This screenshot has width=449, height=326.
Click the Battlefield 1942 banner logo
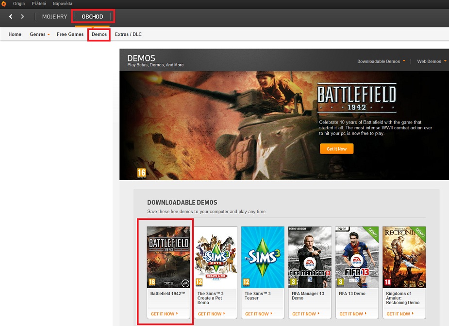click(x=357, y=98)
